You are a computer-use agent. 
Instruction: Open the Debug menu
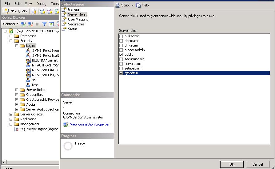42,4
